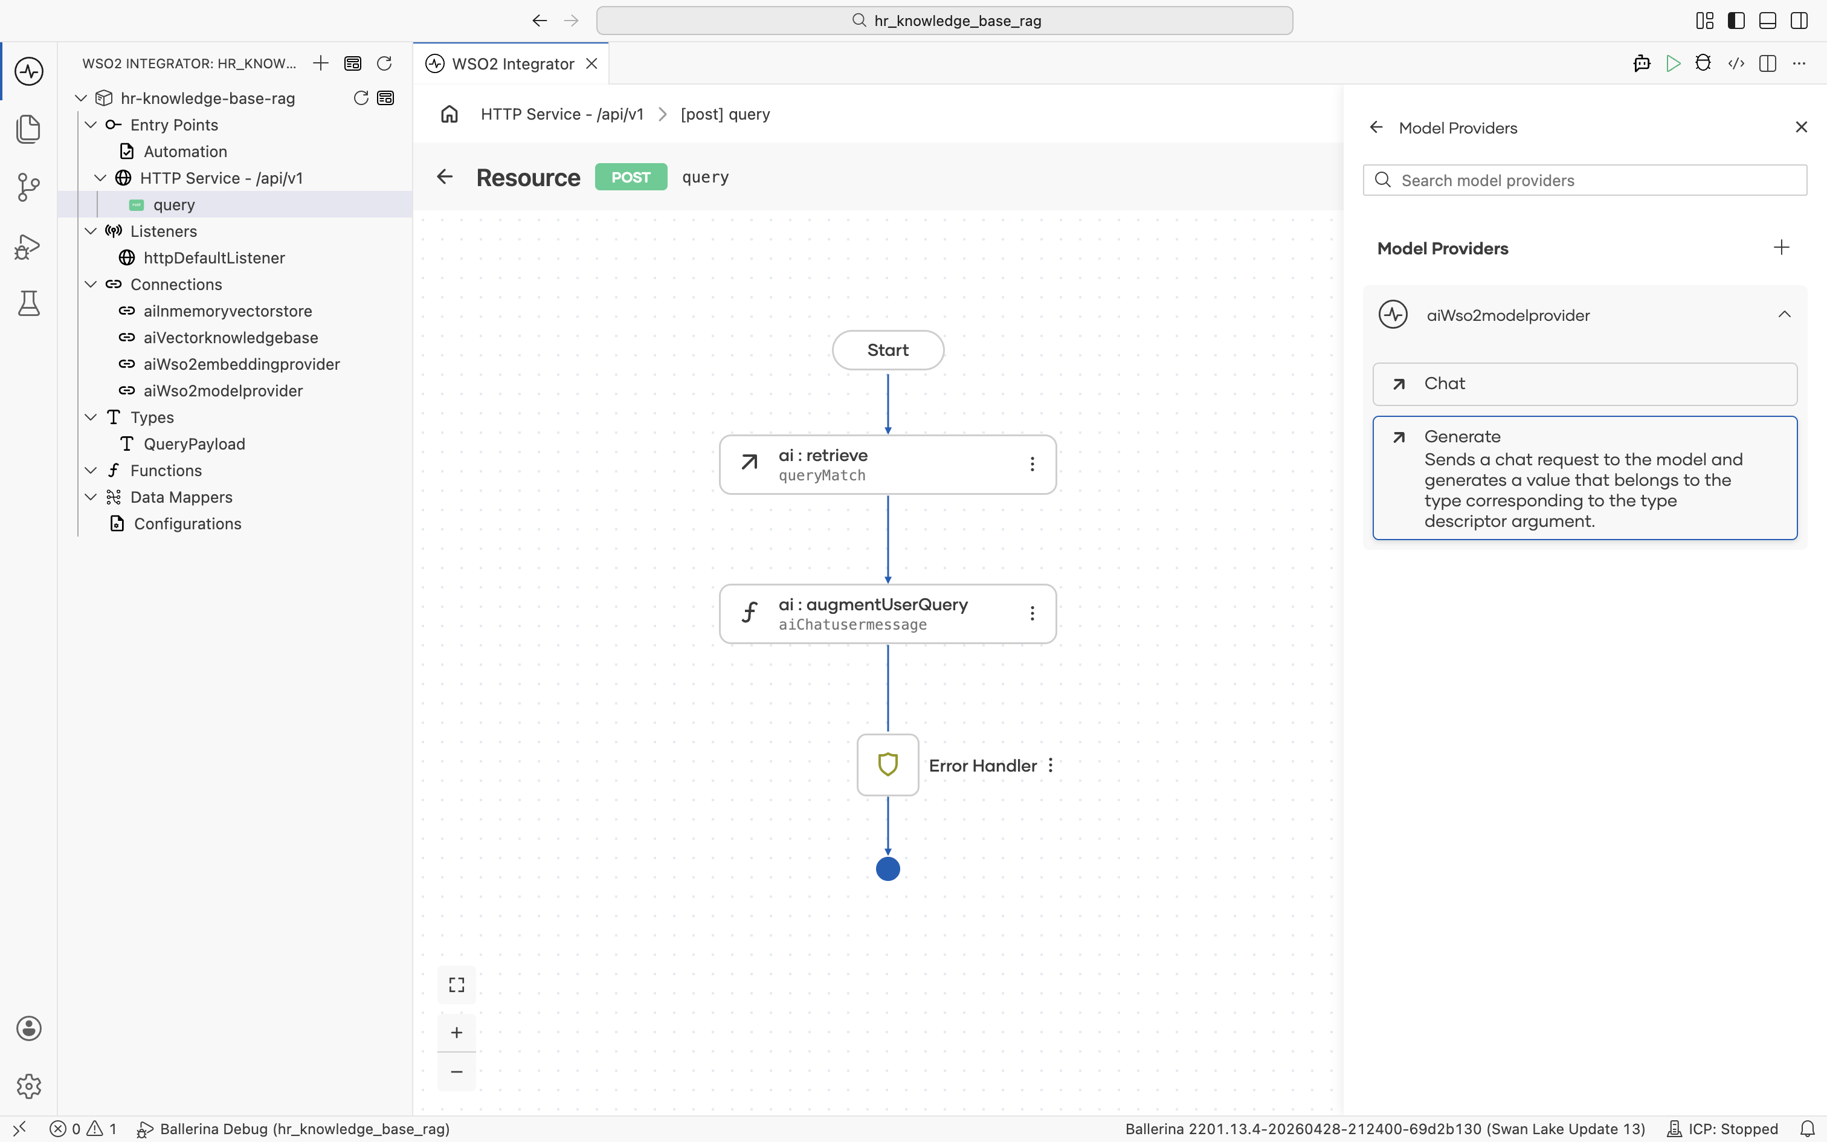Collapse the Types section
The height and width of the screenshot is (1142, 1827).
pos(91,418)
